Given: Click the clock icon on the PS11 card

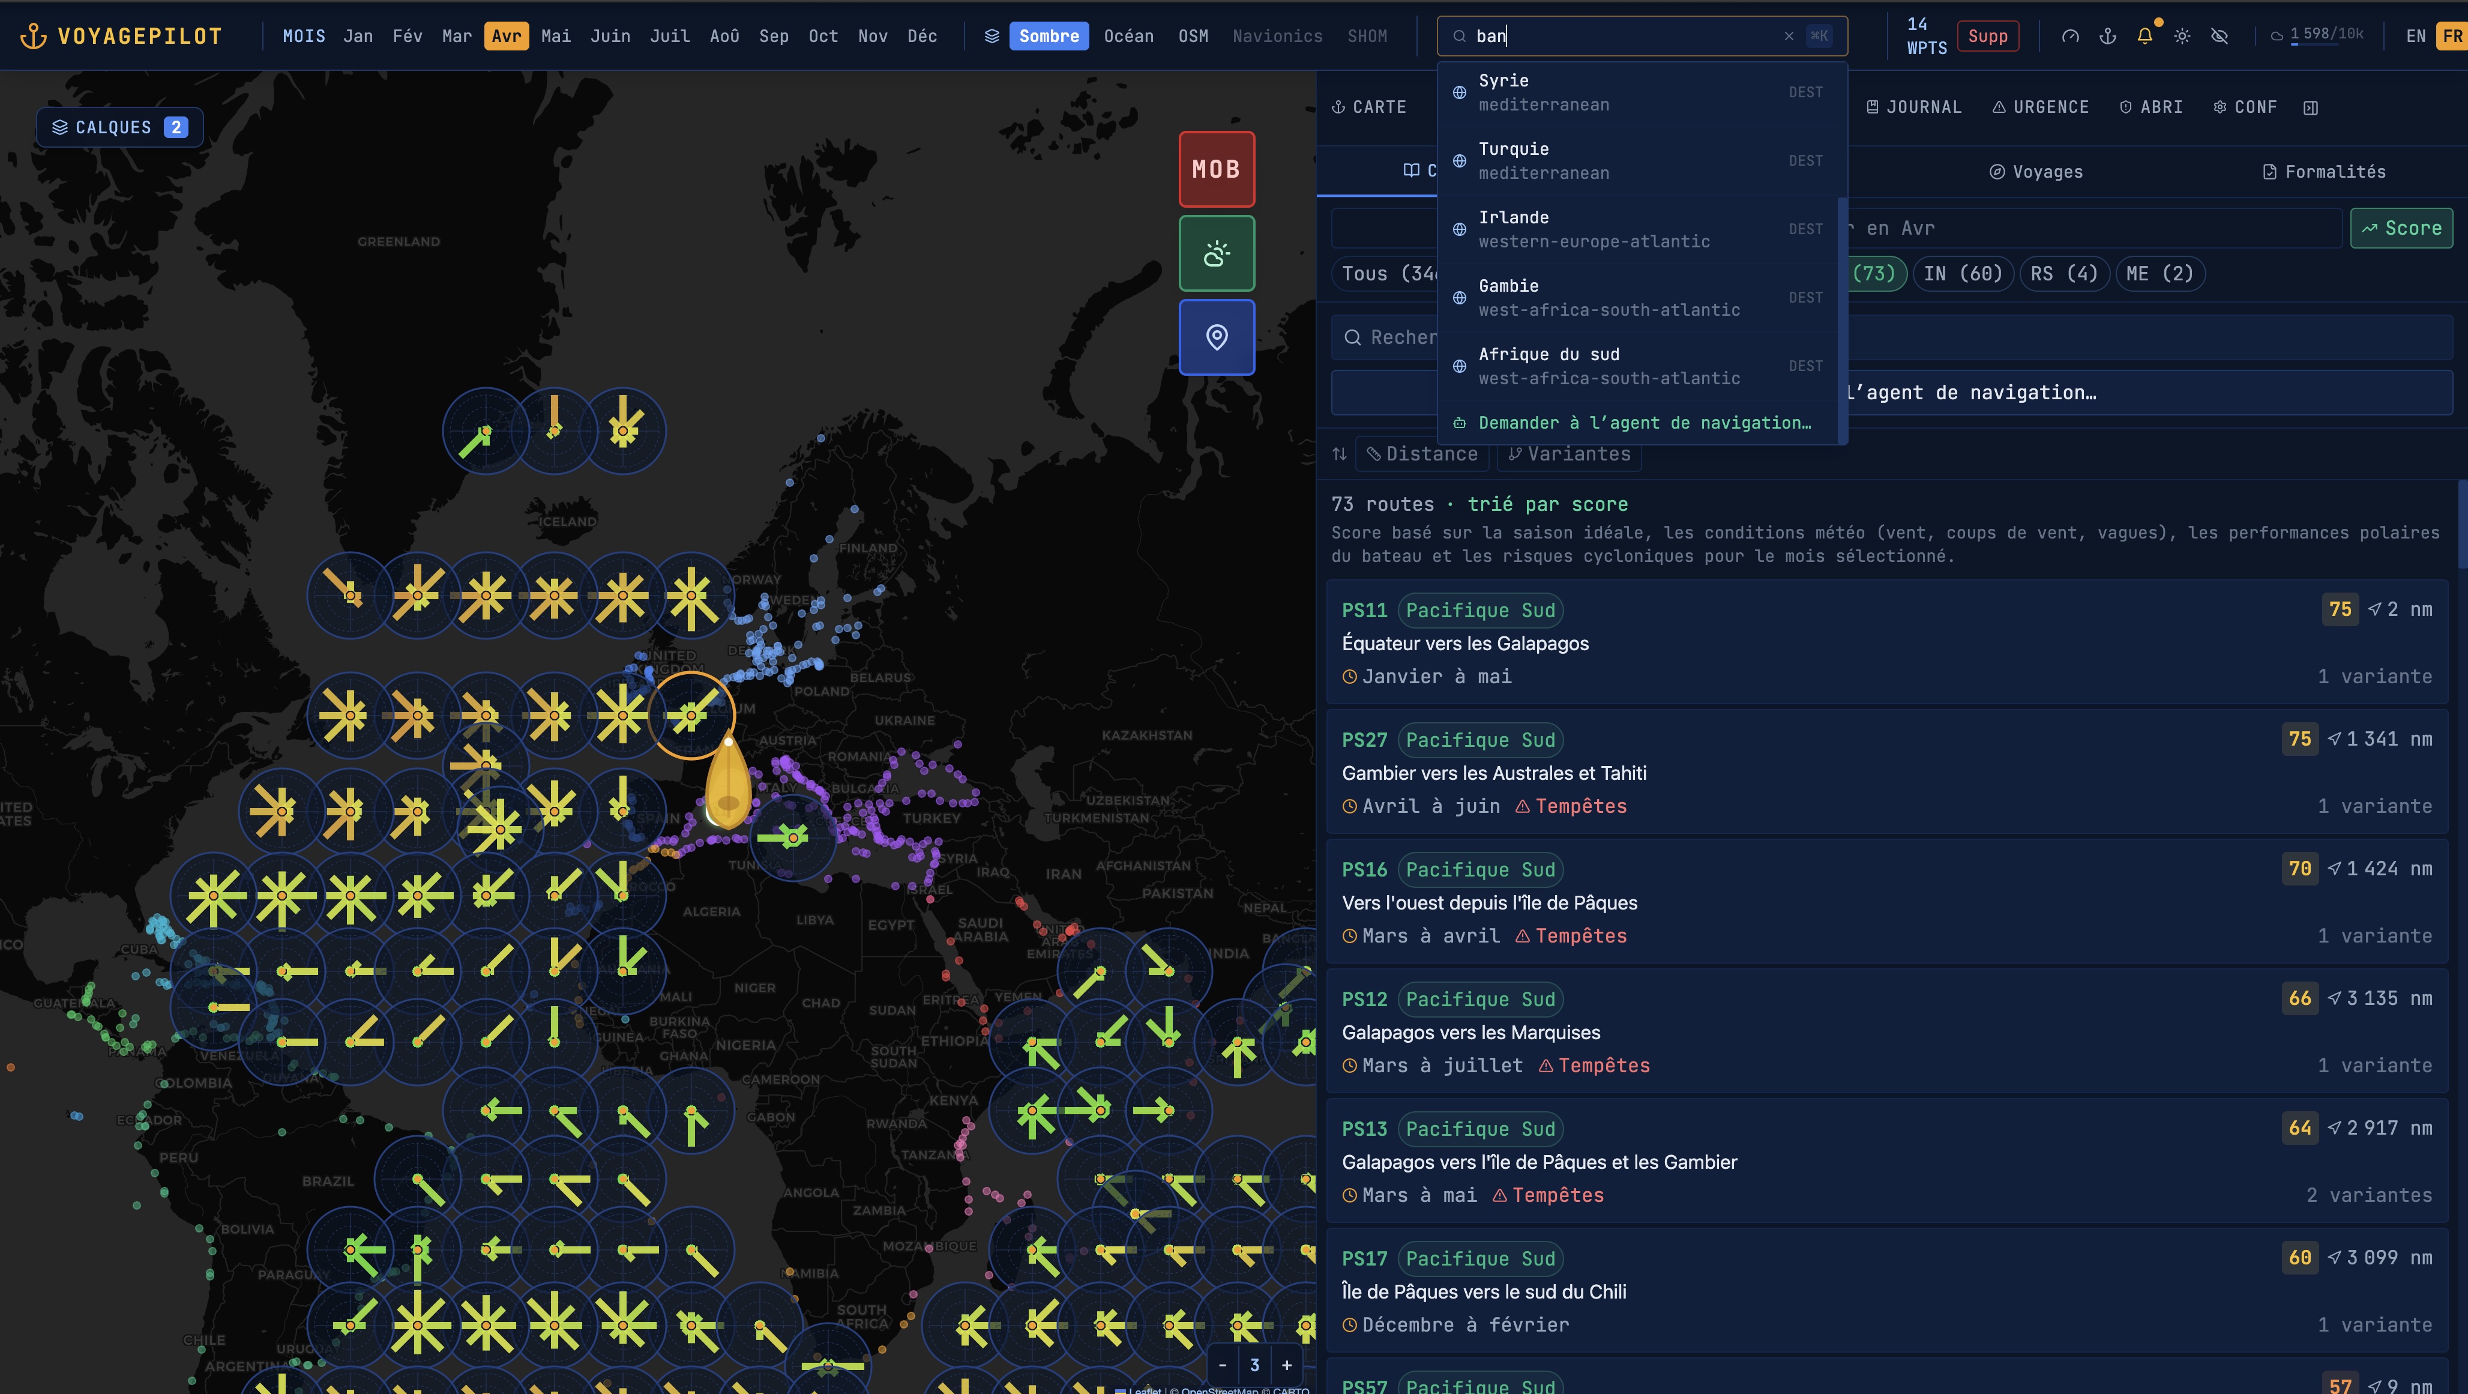Looking at the screenshot, I should 1350,677.
